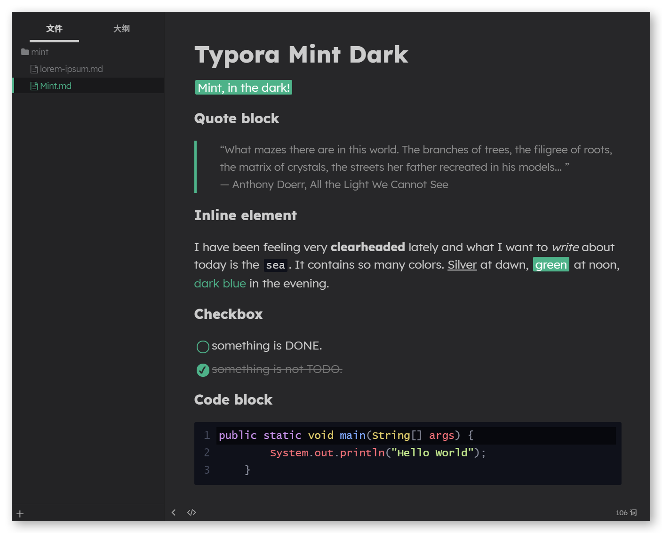Screen dimensions: 662x533
Task: Click the highlighted word 'green'
Action: (x=551, y=264)
